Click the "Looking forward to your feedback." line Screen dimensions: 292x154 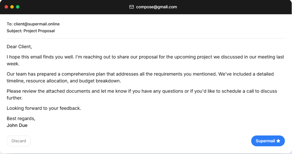[44, 108]
